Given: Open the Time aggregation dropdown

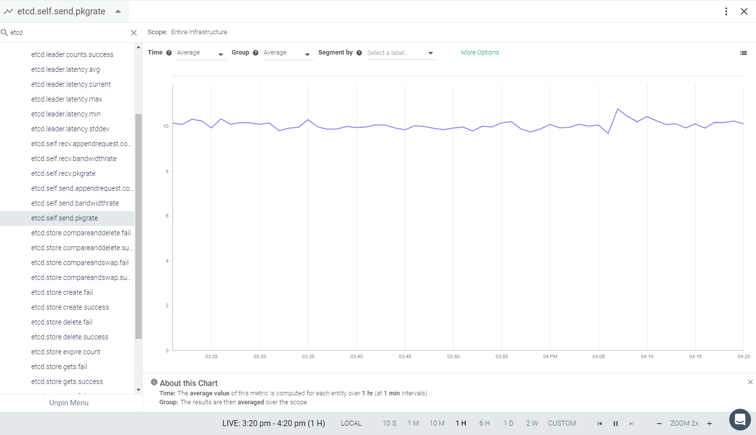Looking at the screenshot, I should [201, 53].
